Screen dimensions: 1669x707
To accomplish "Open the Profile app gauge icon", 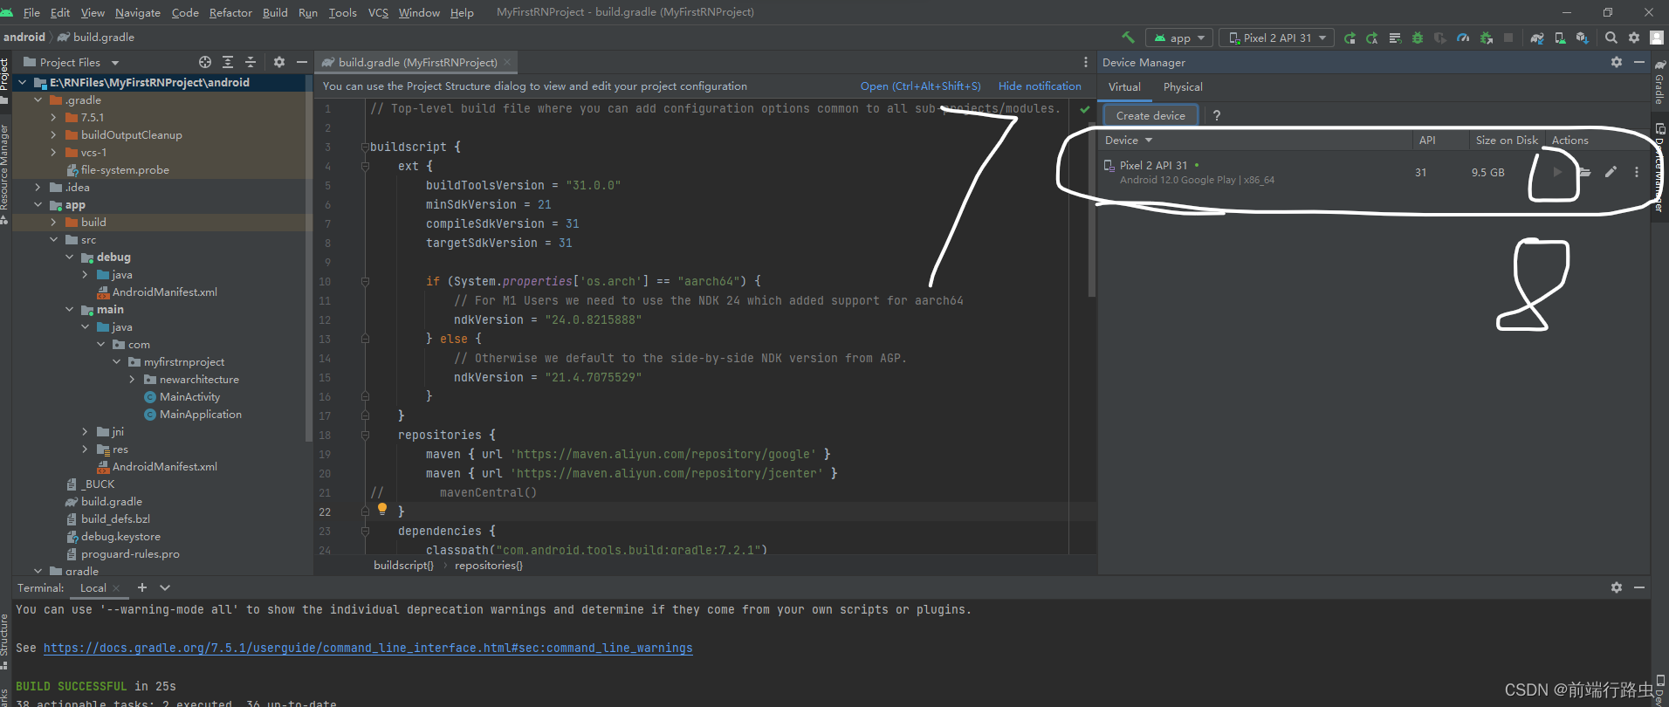I will 1463,38.
